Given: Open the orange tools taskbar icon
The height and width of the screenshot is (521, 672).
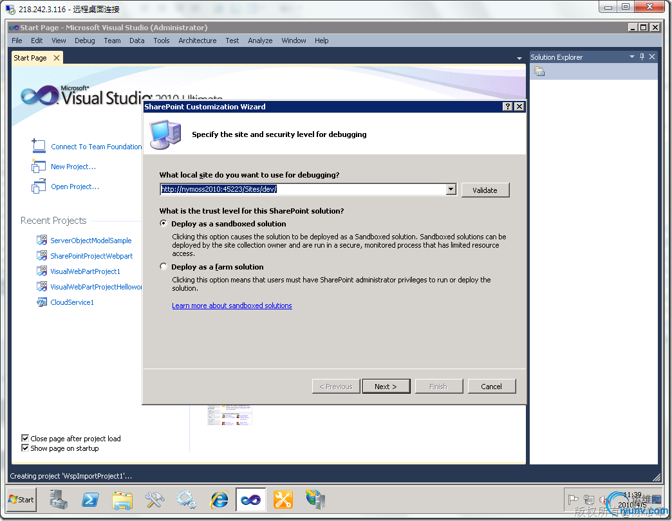Looking at the screenshot, I should pyautogui.click(x=283, y=500).
